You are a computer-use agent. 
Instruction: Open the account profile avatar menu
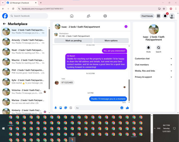(172, 16)
